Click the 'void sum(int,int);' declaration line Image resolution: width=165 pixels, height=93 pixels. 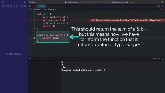55,17
